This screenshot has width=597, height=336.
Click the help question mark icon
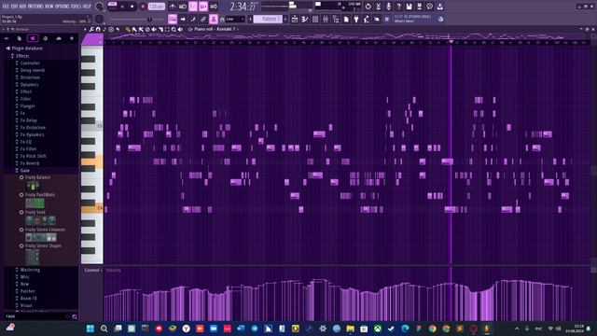(398, 7)
